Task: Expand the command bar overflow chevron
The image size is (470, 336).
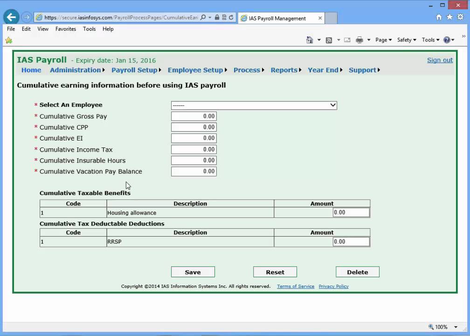Action: (463, 36)
